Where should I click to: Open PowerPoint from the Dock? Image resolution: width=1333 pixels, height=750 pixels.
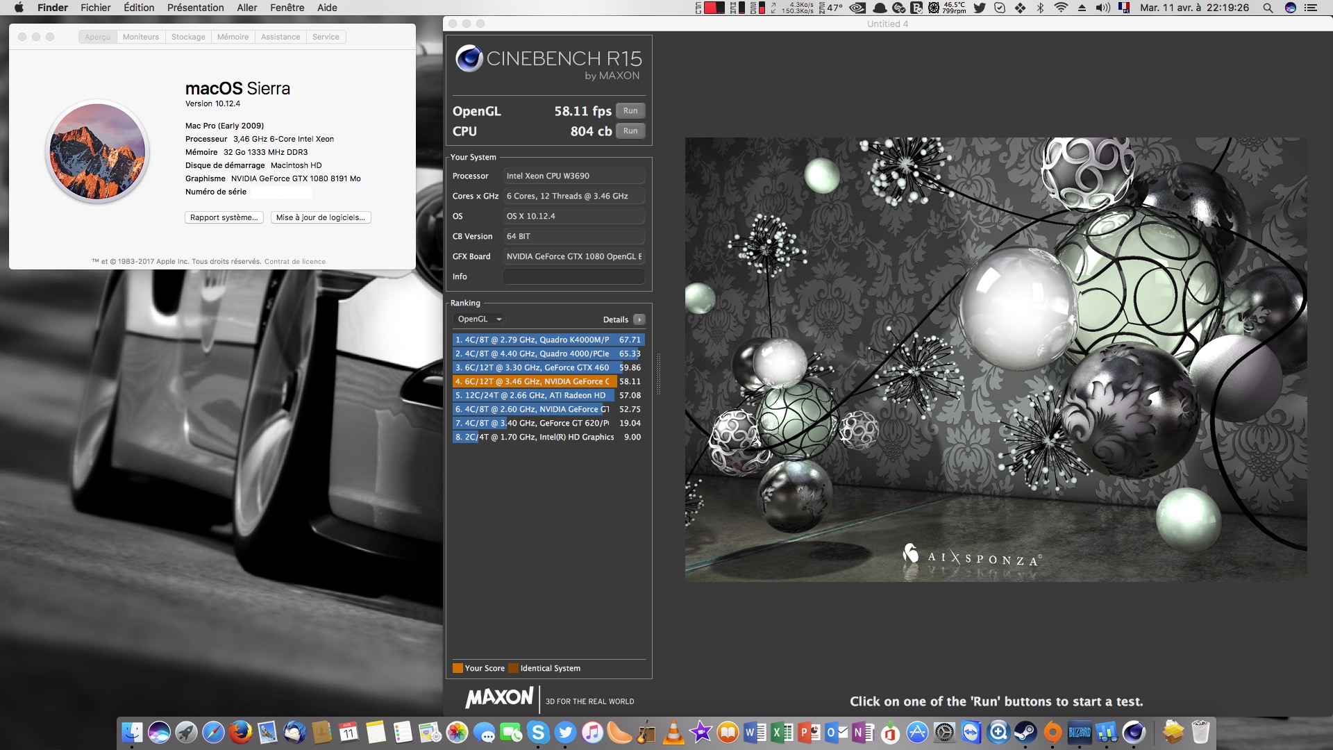[809, 732]
